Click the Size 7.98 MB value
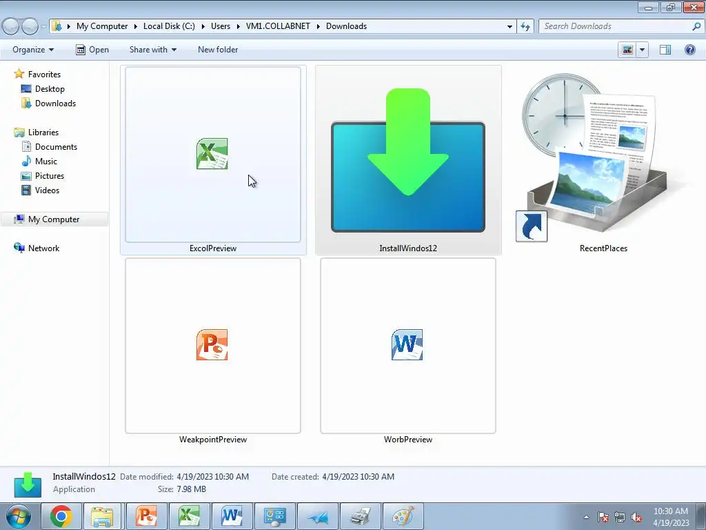This screenshot has height=530, width=706. [192, 489]
